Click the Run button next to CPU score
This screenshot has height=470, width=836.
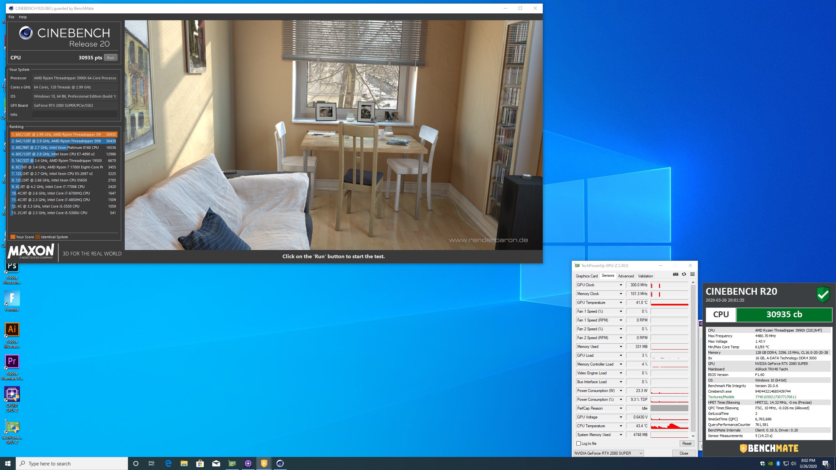[x=111, y=58]
